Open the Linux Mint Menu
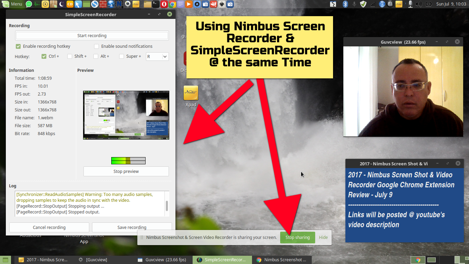 (12, 4)
